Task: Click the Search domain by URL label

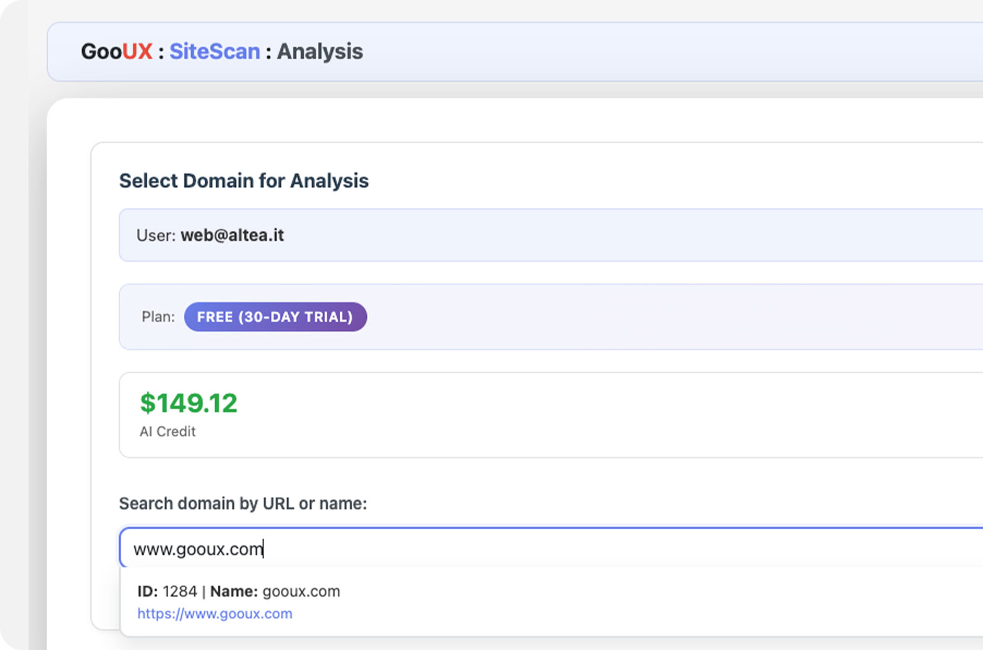Action: (243, 503)
